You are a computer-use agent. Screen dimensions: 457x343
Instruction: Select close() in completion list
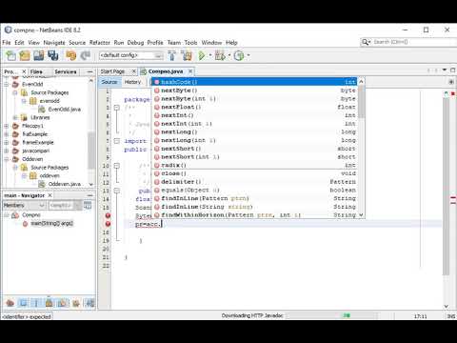pos(255,173)
